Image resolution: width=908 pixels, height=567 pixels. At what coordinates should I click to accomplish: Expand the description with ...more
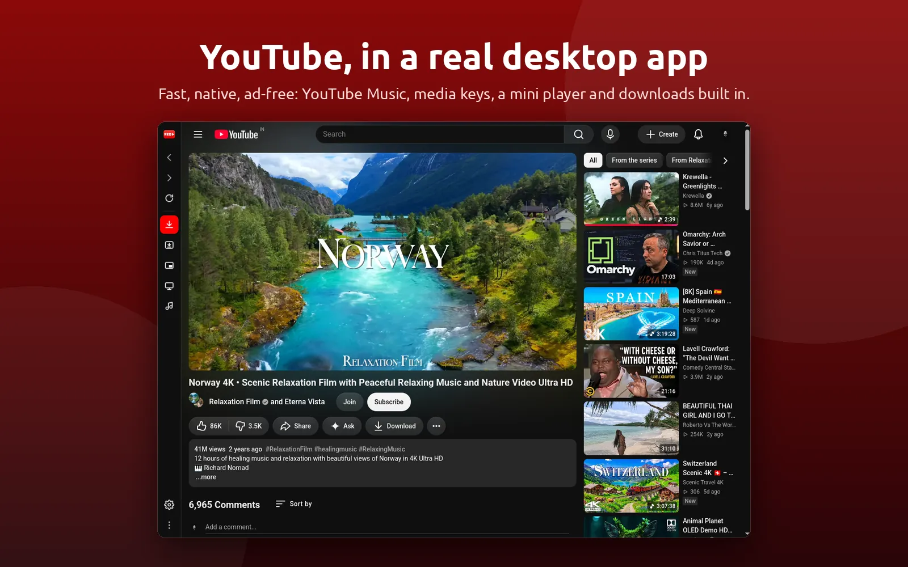[x=206, y=477]
